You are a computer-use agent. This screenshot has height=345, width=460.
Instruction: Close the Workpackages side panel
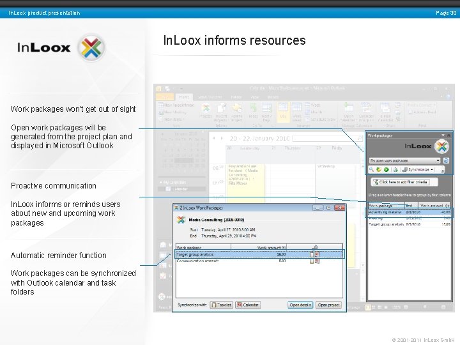[x=448, y=135]
